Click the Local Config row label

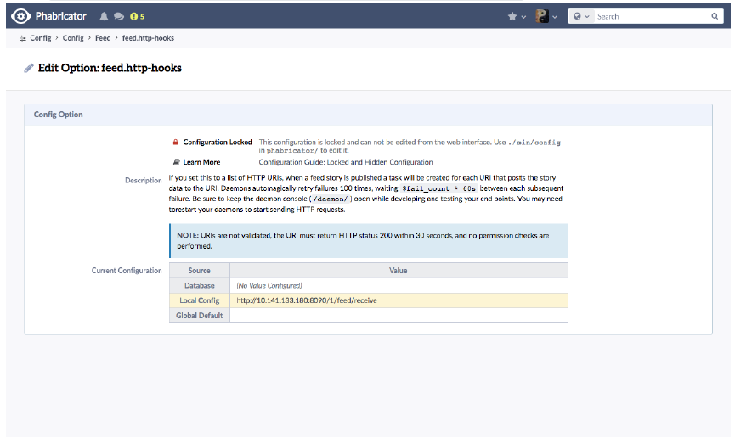point(199,300)
